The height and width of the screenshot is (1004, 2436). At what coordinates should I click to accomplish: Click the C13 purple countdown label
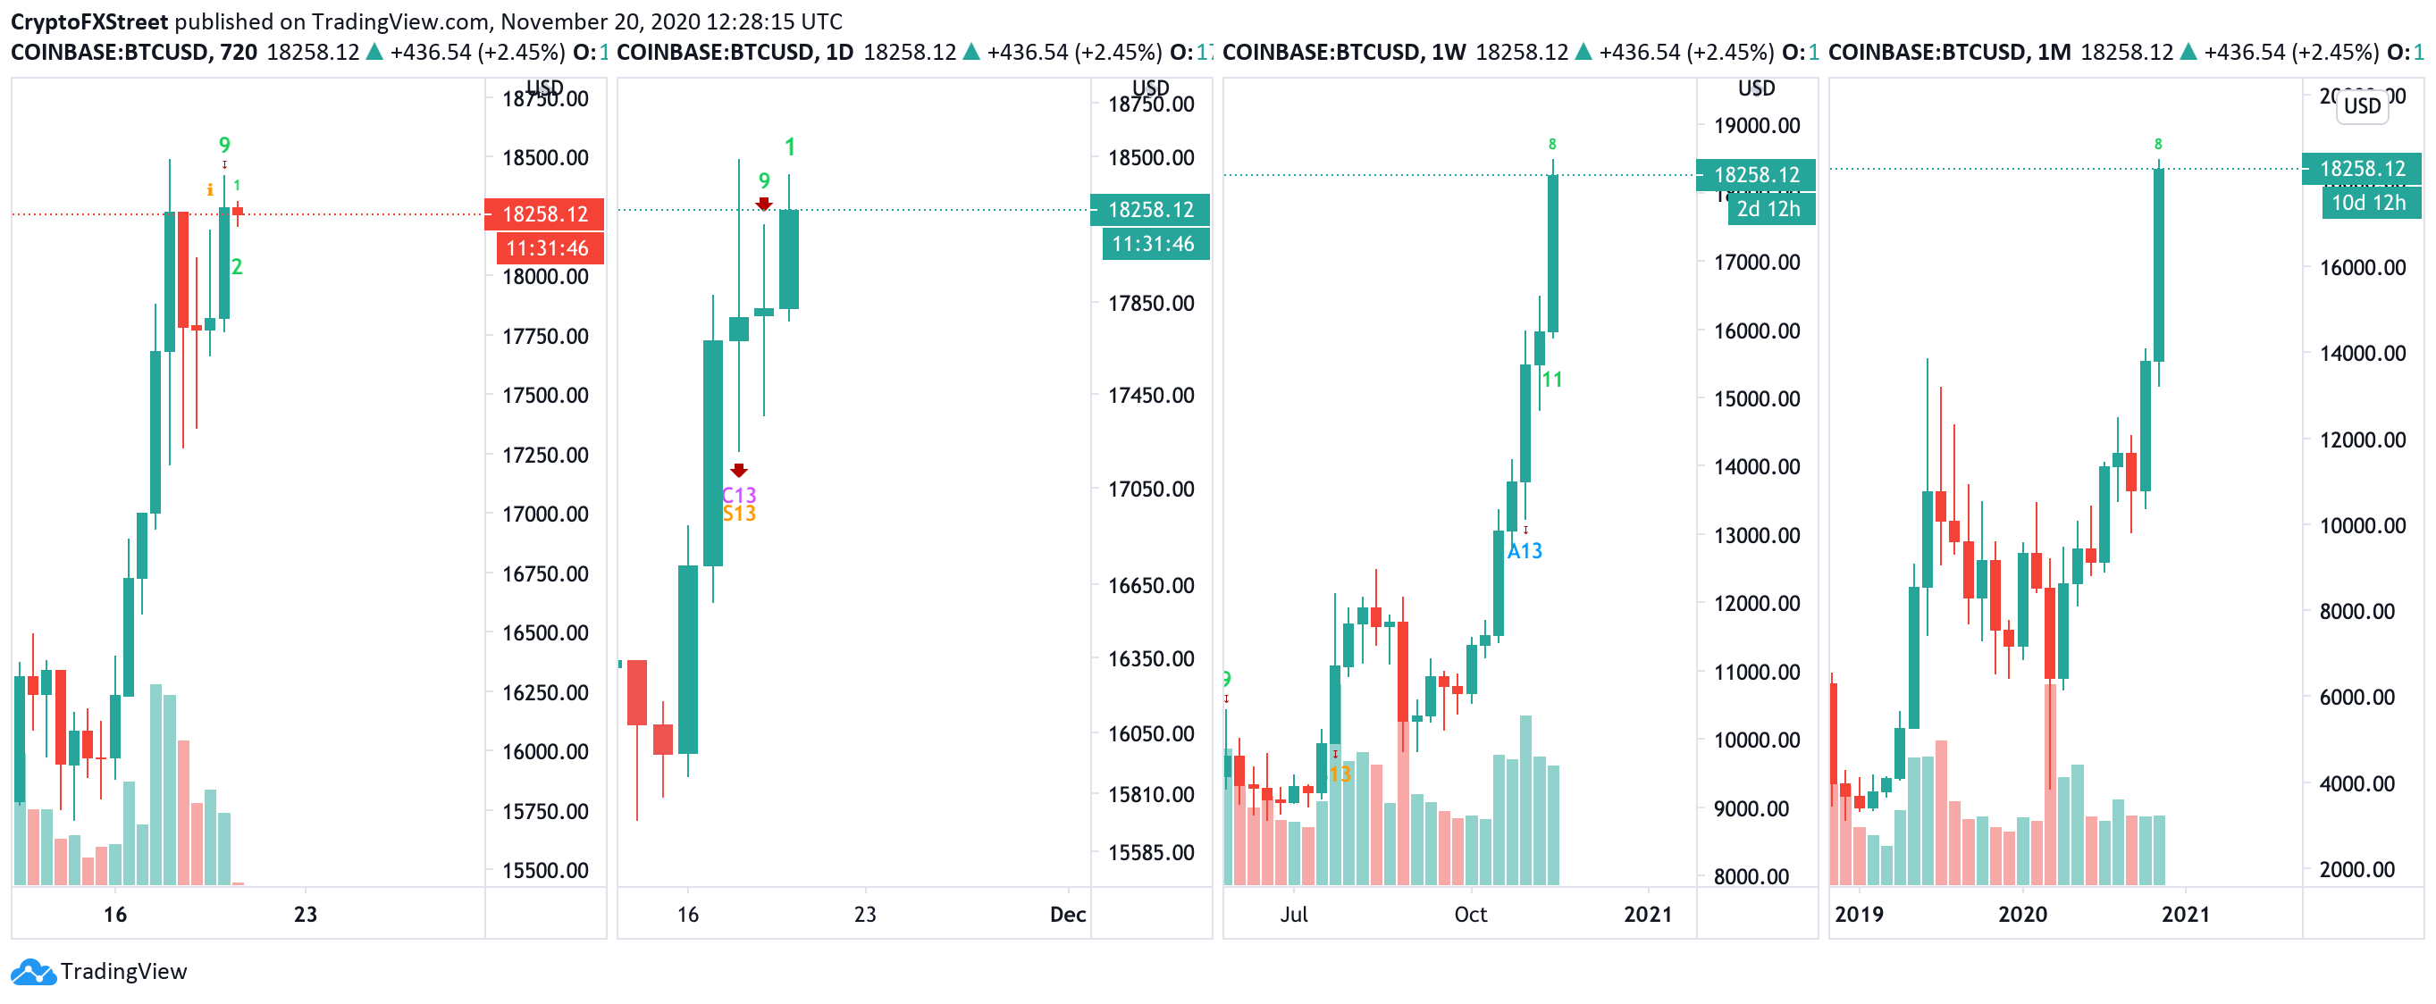pos(738,495)
